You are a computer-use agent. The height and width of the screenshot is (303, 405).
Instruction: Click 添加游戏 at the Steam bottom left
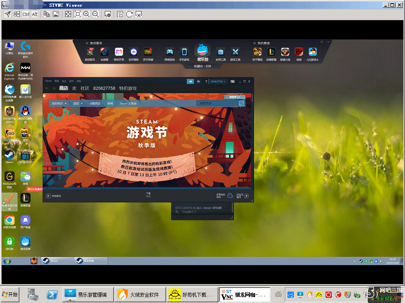(53, 196)
